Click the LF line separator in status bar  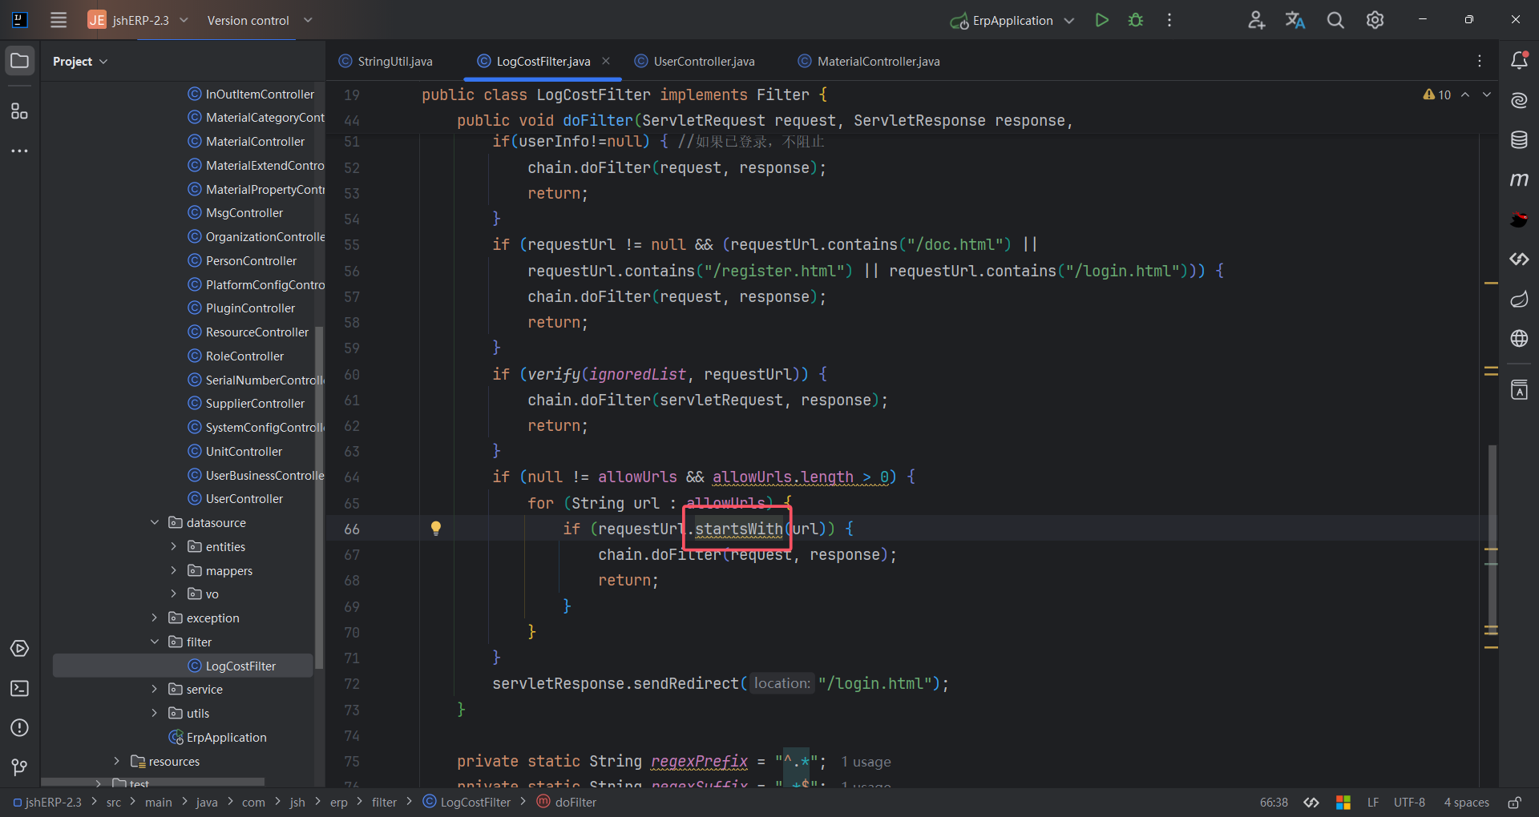click(x=1373, y=802)
